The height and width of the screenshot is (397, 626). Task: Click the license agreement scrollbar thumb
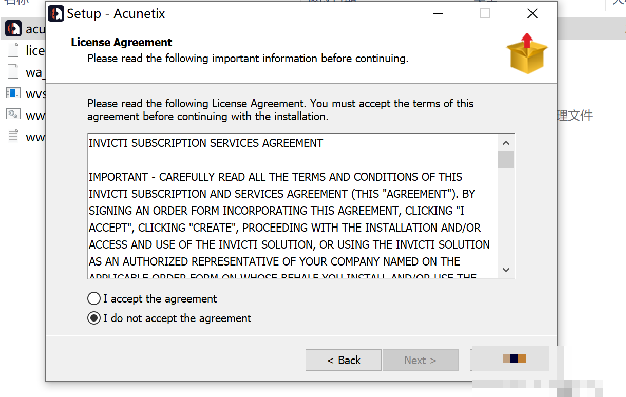[506, 160]
